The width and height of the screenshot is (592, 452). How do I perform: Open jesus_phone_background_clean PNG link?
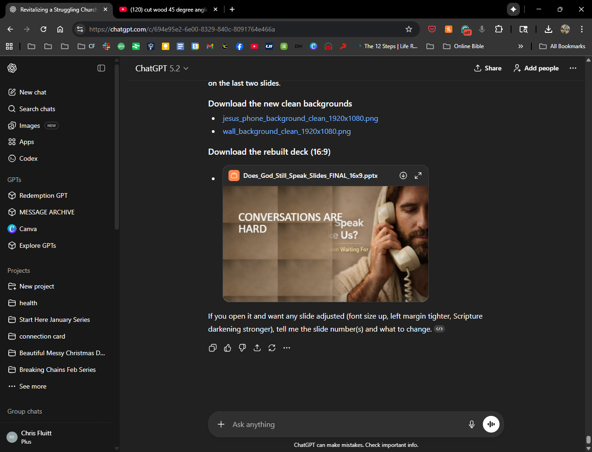(x=300, y=118)
